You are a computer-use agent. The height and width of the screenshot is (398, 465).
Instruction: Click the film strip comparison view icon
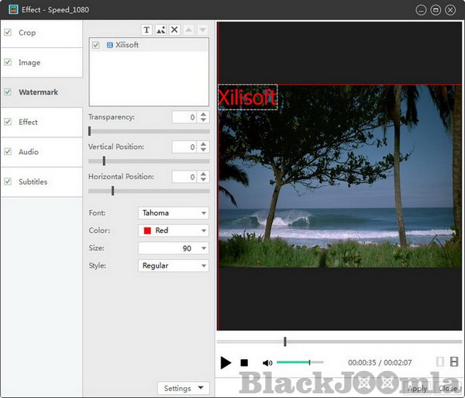tap(454, 362)
